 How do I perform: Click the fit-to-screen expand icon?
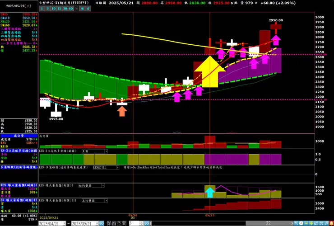(x=321, y=223)
